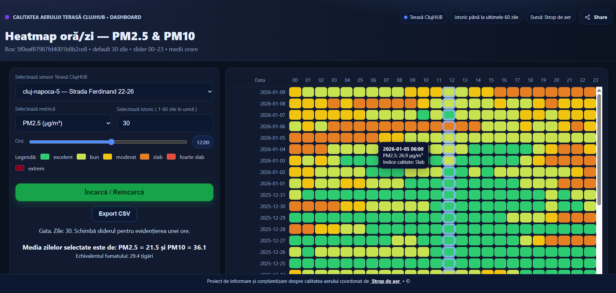Click the yellow moderat legend swatch
The width and height of the screenshot is (616, 293).
coord(107,157)
